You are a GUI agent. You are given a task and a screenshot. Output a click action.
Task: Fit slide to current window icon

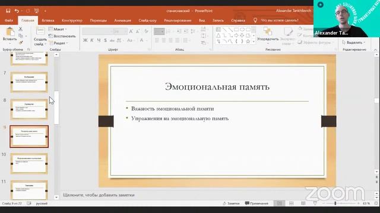376,204
